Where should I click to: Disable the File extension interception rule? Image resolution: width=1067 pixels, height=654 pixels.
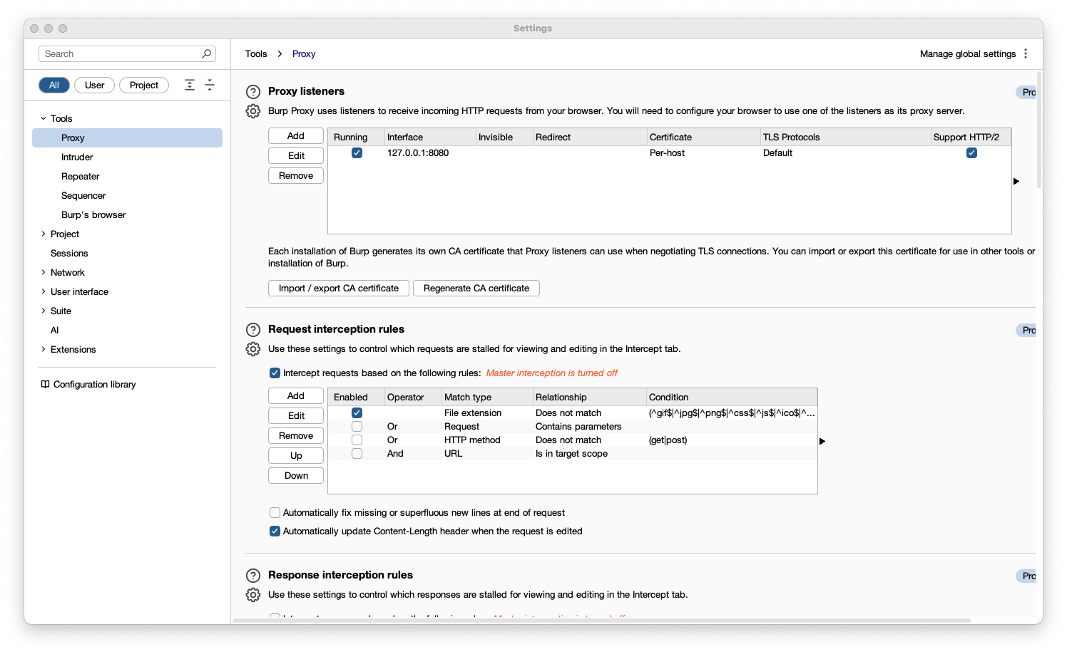coord(357,413)
